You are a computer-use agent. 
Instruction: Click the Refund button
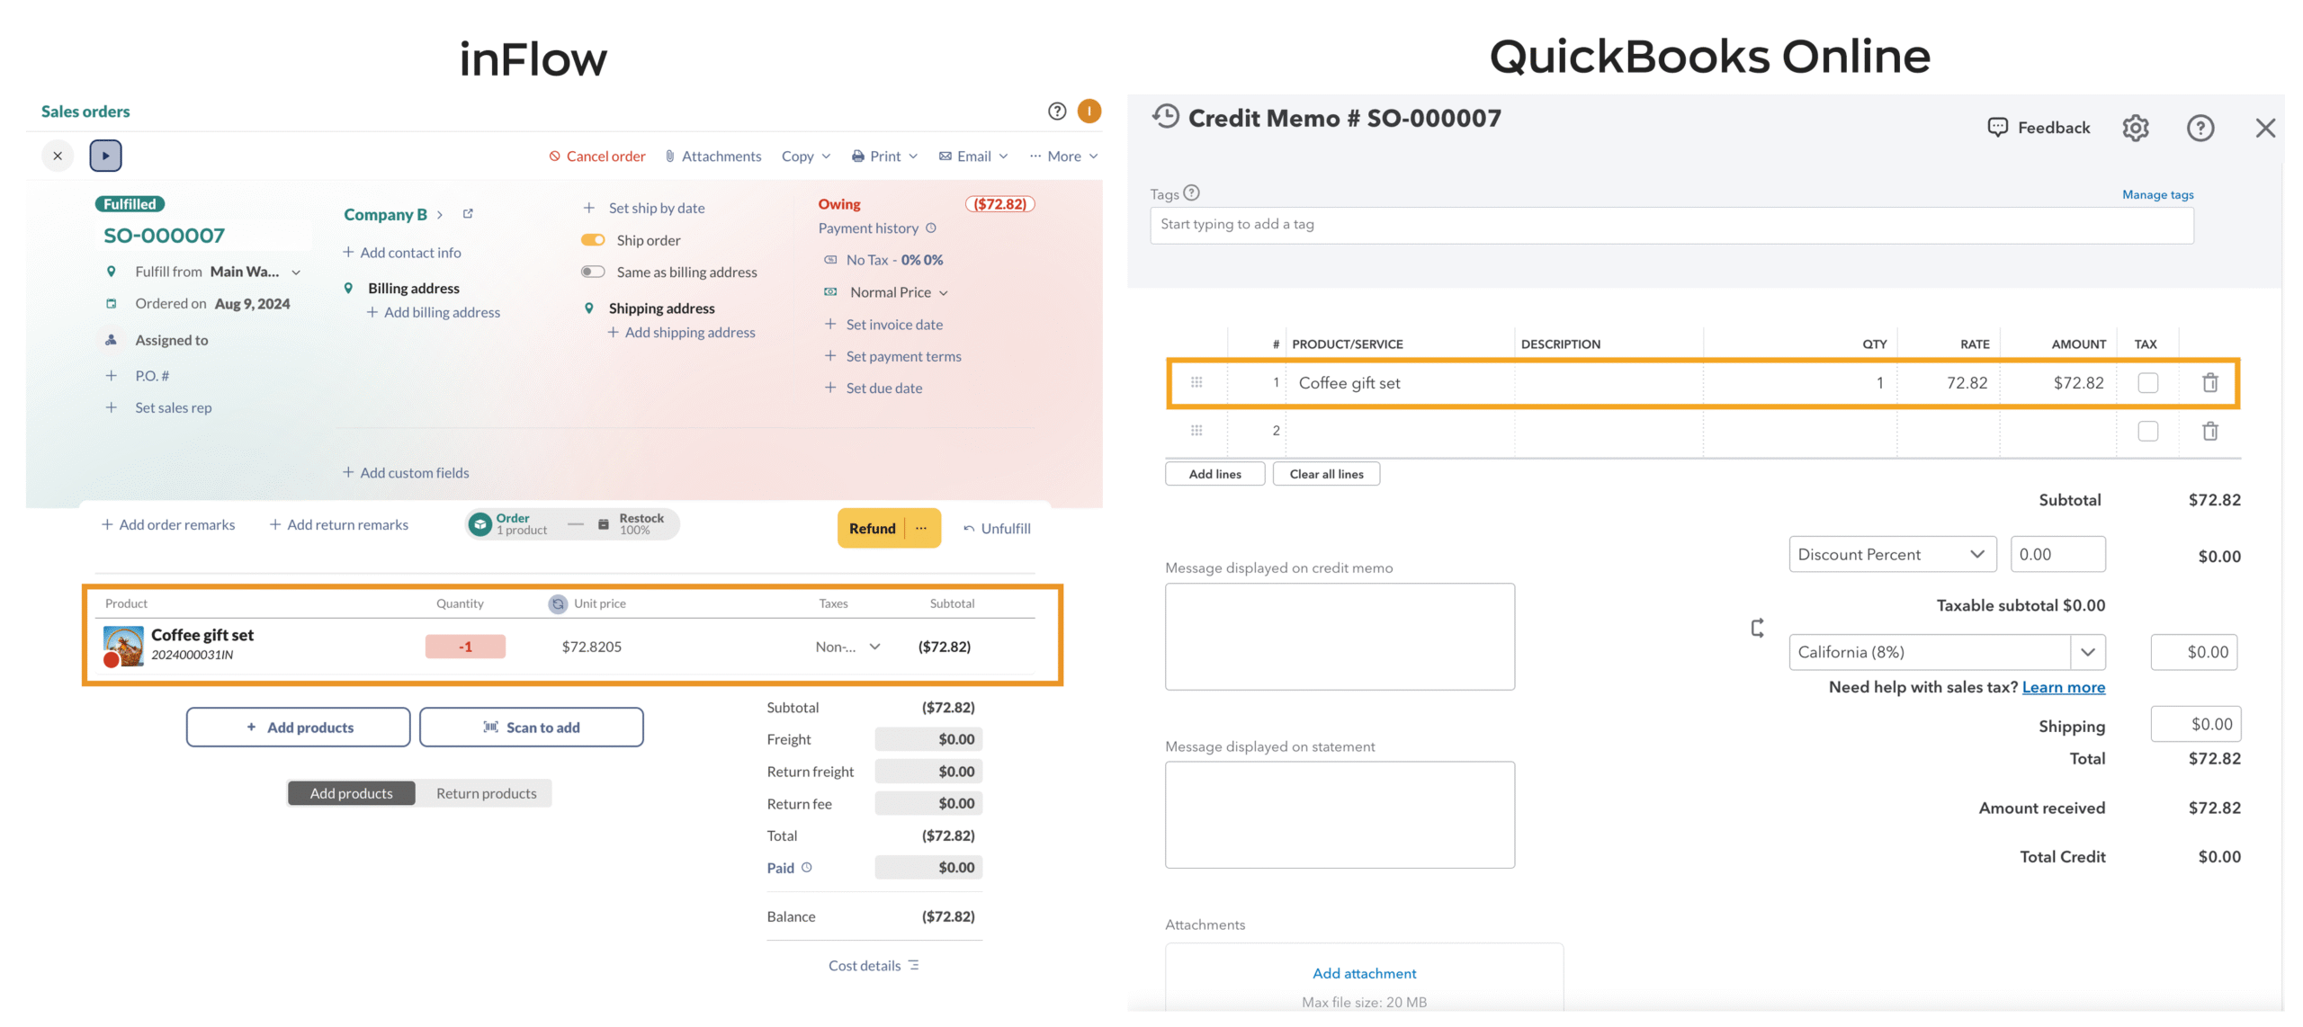[x=870, y=528]
